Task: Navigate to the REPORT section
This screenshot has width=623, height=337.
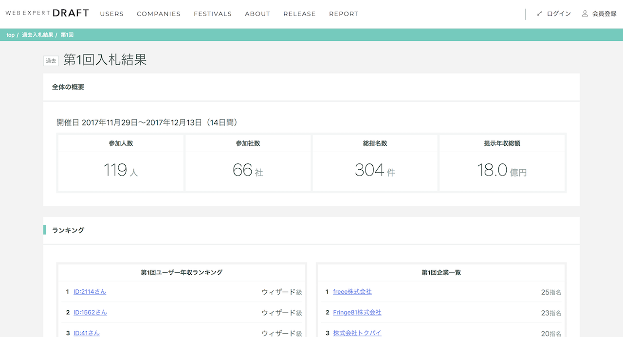Action: tap(343, 14)
